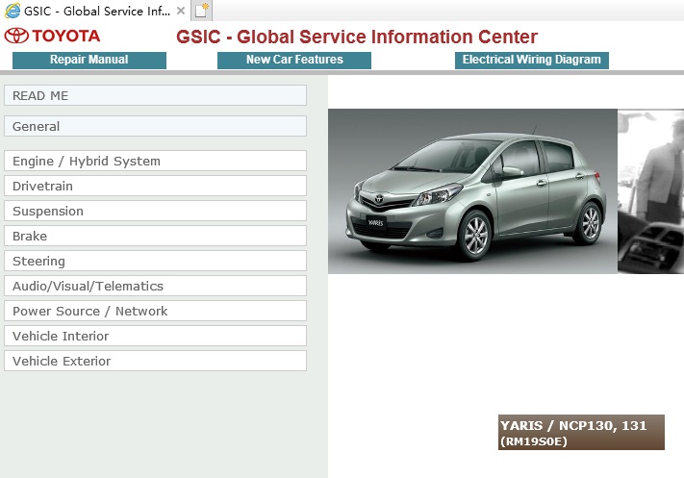Click the grayscale interior photo

[651, 191]
